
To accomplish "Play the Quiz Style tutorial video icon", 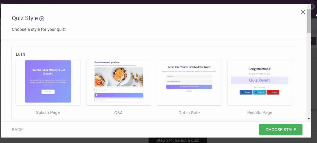I will (x=42, y=18).
